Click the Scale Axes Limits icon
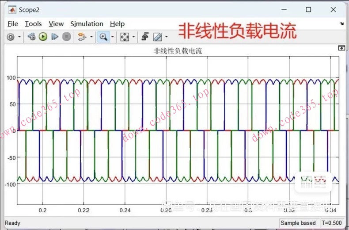349x230 pixels. pyautogui.click(x=125, y=37)
